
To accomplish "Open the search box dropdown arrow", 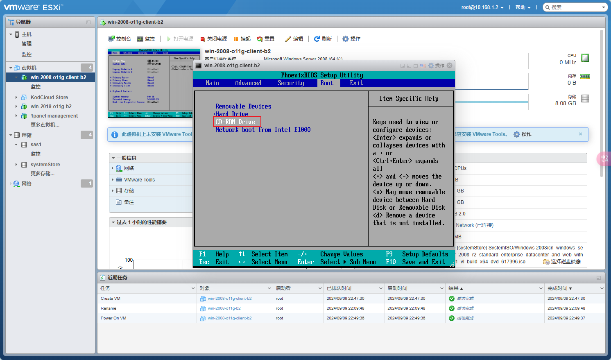I will click(x=604, y=7).
